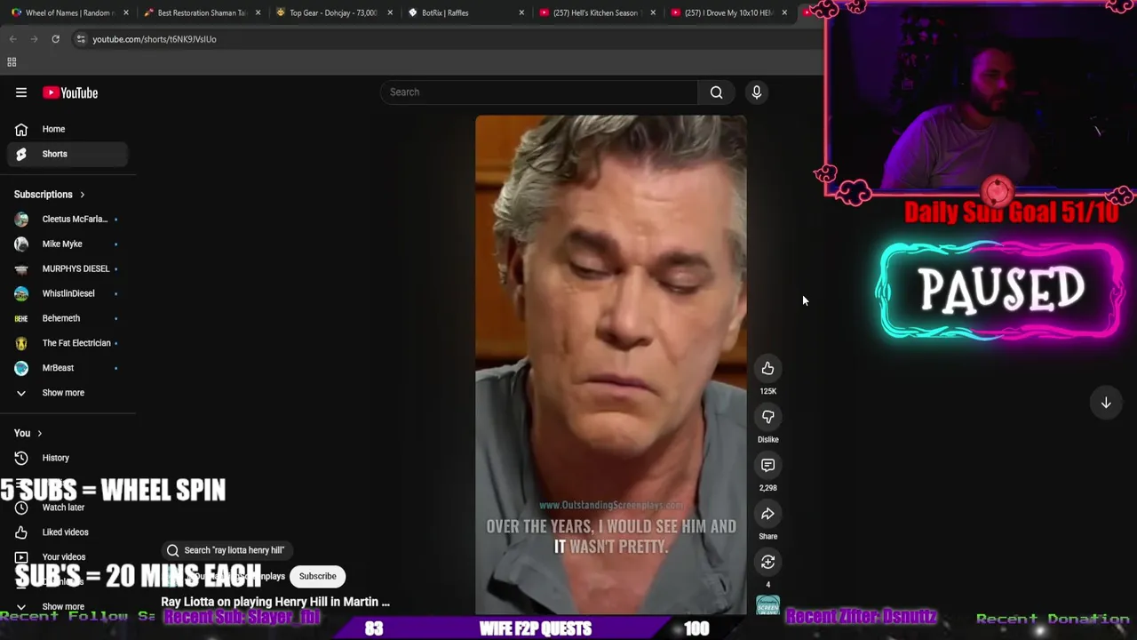Open Your videos in the sidebar
Viewport: 1137px width, 640px height.
point(68,557)
